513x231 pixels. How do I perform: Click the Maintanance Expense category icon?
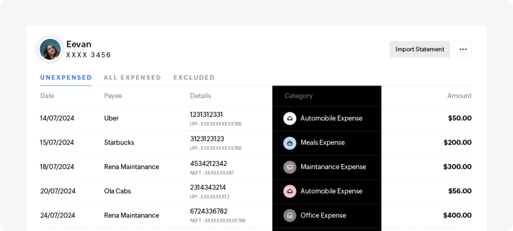pos(290,167)
